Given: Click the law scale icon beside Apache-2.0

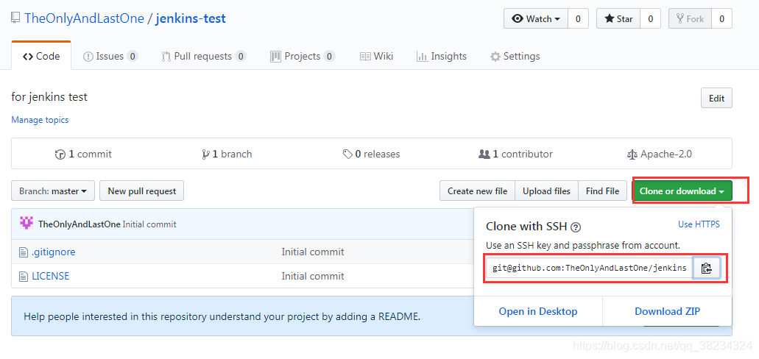Looking at the screenshot, I should pos(632,154).
